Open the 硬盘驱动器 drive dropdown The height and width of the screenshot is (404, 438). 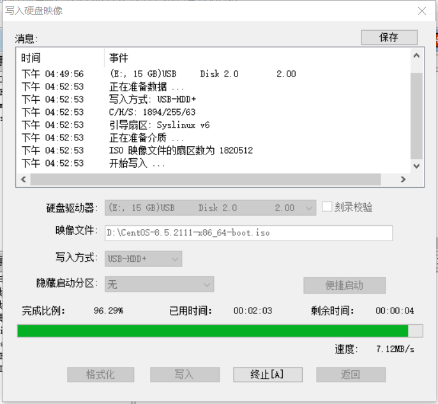(210, 207)
